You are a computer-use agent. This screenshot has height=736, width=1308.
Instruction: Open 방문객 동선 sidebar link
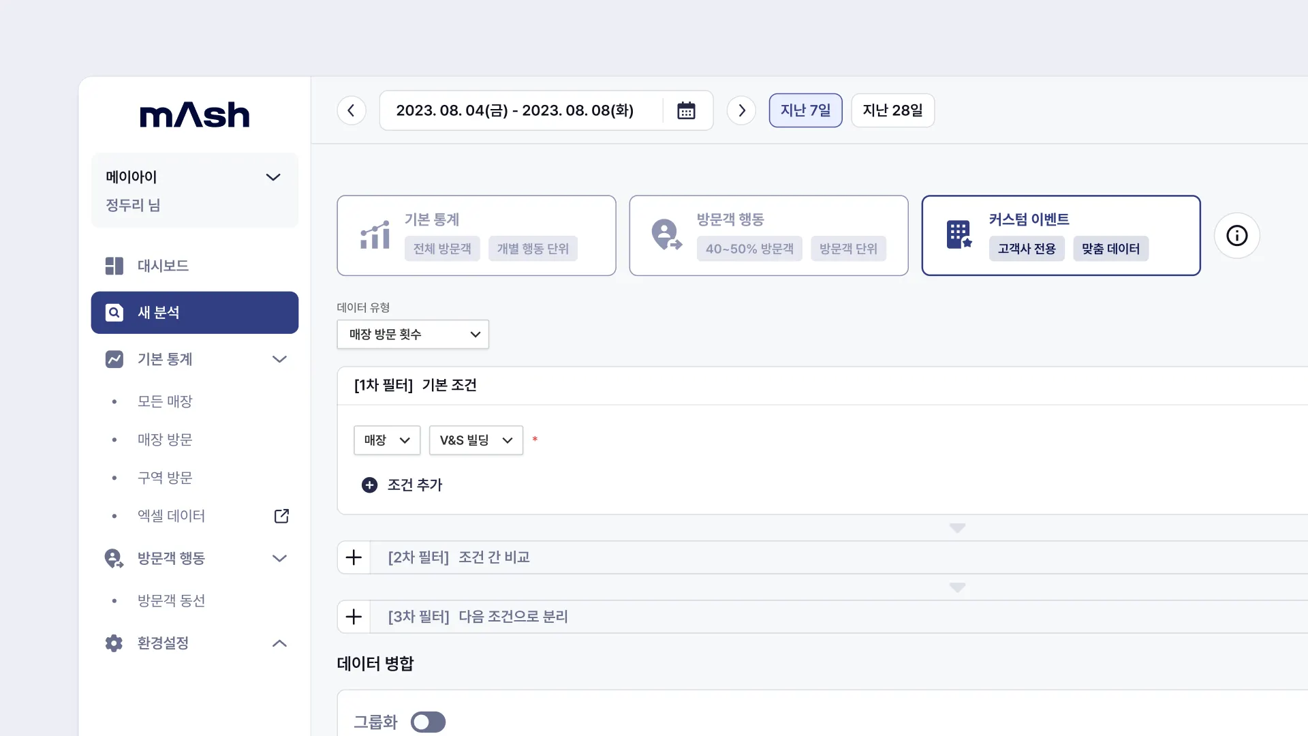pyautogui.click(x=171, y=600)
